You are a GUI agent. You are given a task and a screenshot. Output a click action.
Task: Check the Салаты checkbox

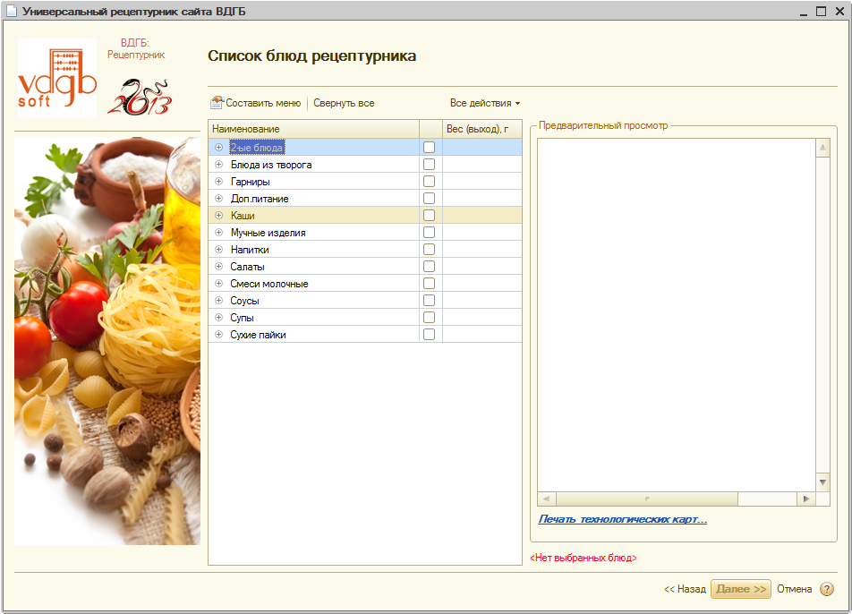[x=429, y=266]
